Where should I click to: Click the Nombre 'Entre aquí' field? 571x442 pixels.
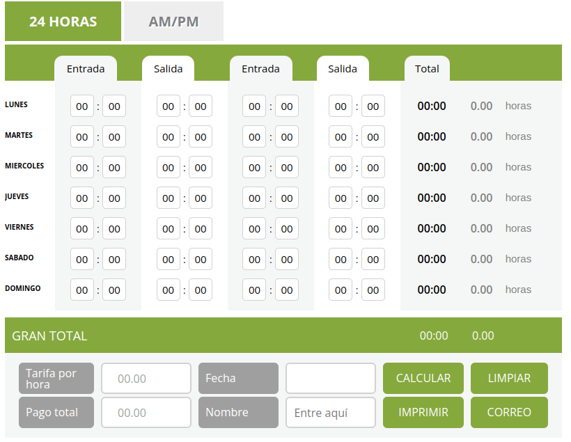(330, 412)
